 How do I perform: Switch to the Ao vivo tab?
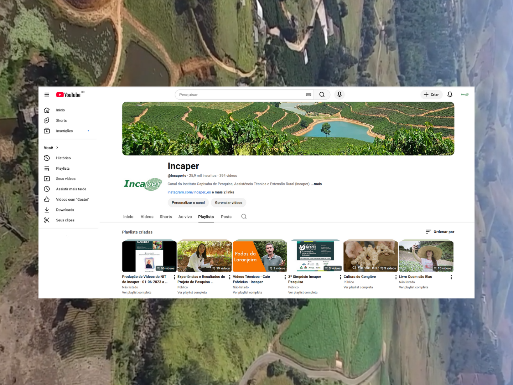click(185, 217)
